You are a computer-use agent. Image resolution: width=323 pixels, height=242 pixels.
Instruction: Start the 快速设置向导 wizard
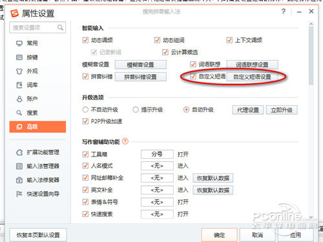[x=37, y=194]
